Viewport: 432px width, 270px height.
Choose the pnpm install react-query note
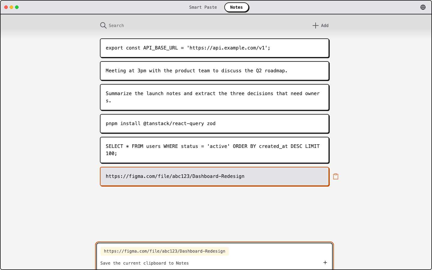click(214, 124)
